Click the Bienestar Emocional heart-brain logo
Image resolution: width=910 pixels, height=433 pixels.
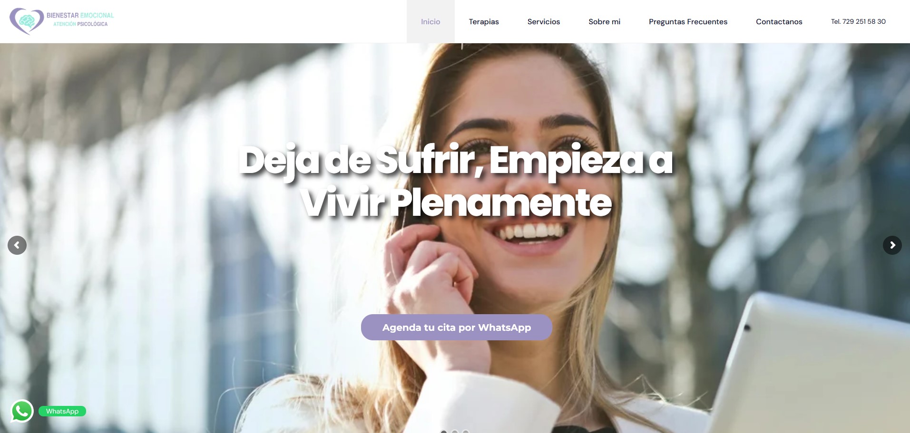[27, 21]
